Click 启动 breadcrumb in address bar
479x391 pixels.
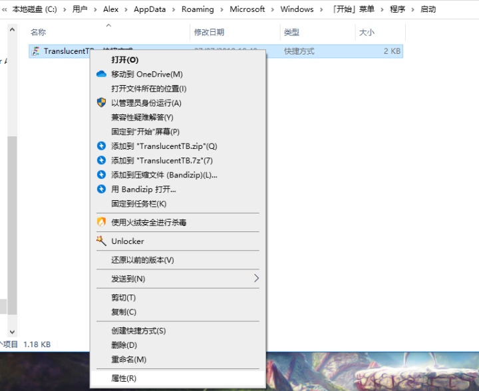point(428,9)
